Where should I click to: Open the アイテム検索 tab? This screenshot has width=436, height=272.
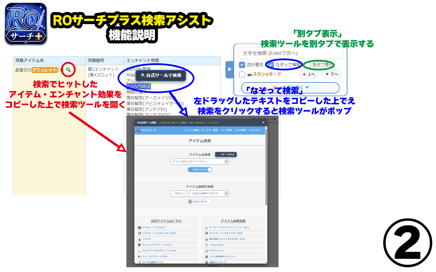192,130
